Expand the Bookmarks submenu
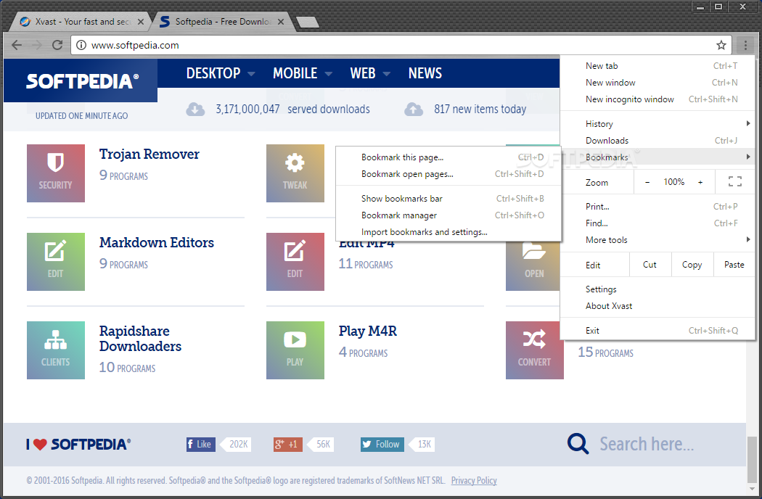Viewport: 762px width, 499px height. [657, 157]
